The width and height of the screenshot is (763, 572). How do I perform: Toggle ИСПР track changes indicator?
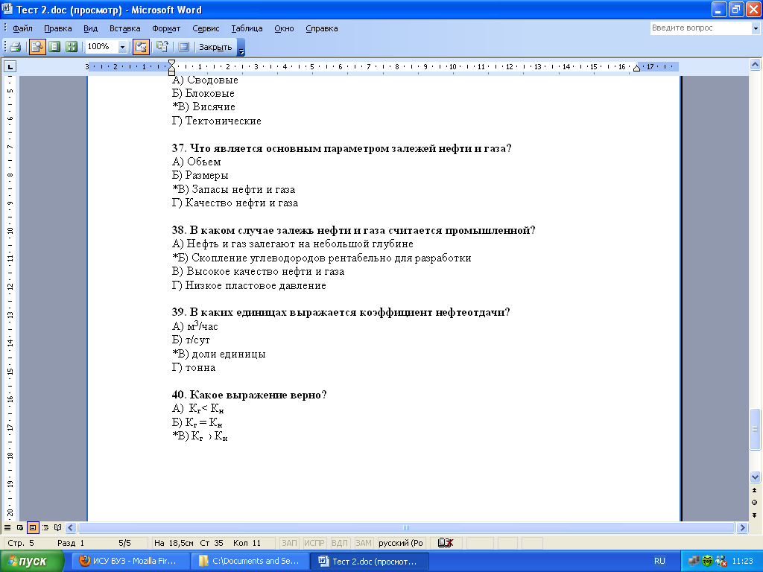click(314, 543)
